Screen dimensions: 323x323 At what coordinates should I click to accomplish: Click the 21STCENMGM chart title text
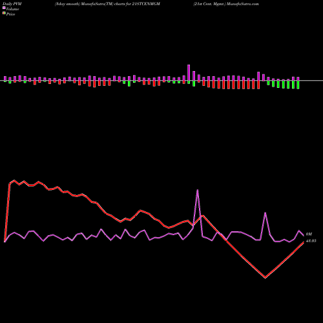pos(107,4)
